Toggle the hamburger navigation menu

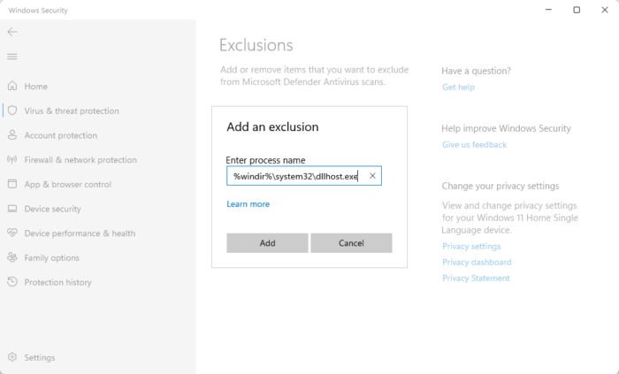12,57
